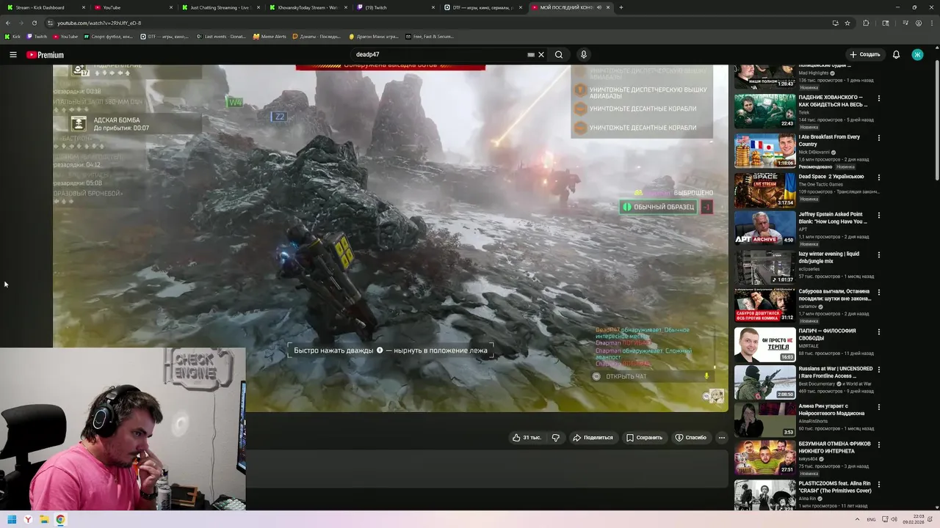940x528 pixels.
Task: Open 'Free, Fast & Secure' bookmark
Action: [430, 36]
